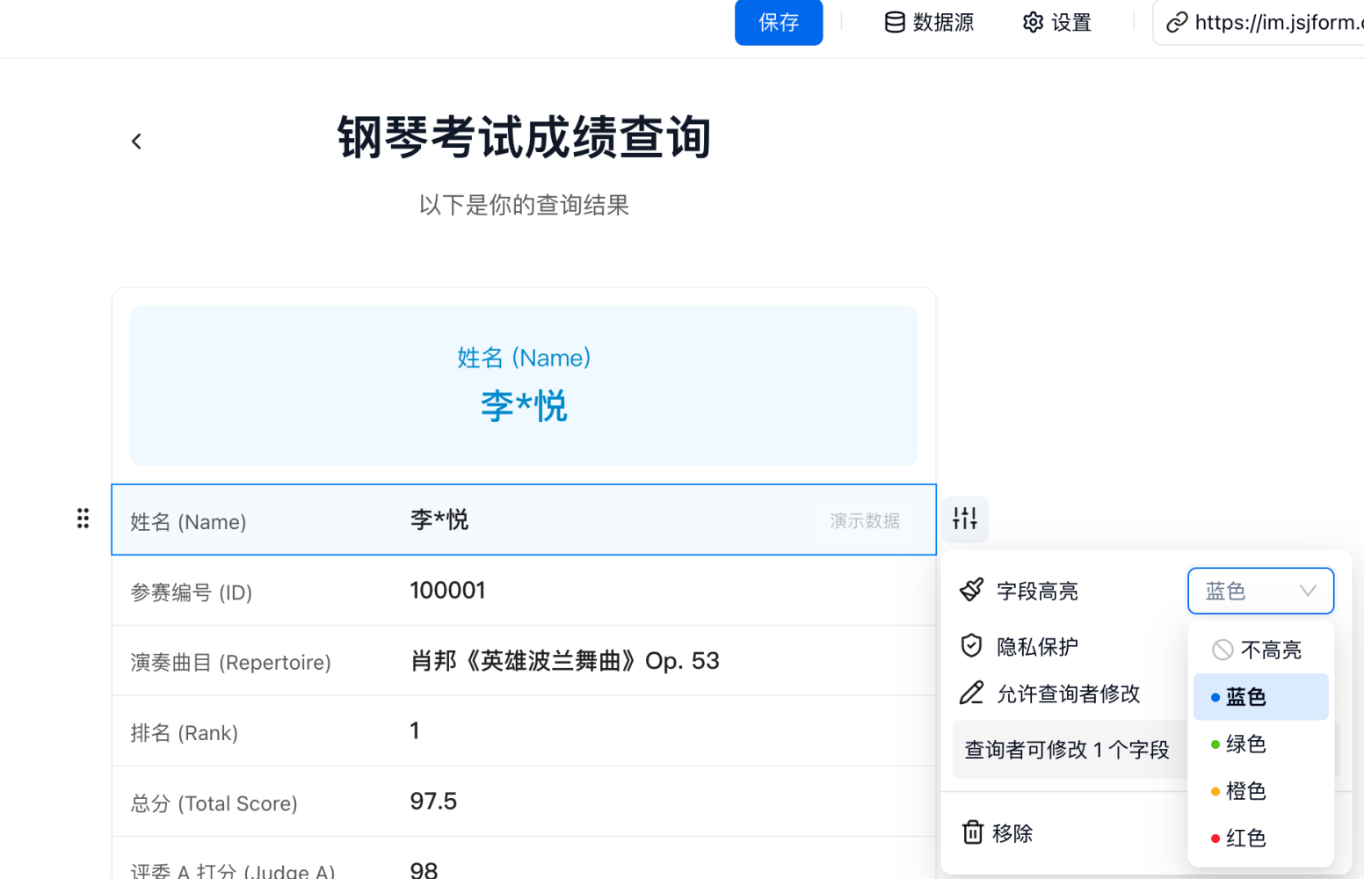Open the 设置 panel

pos(1057,22)
